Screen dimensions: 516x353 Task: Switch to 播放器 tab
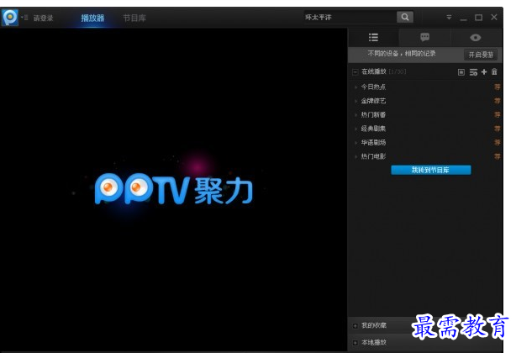(x=92, y=18)
